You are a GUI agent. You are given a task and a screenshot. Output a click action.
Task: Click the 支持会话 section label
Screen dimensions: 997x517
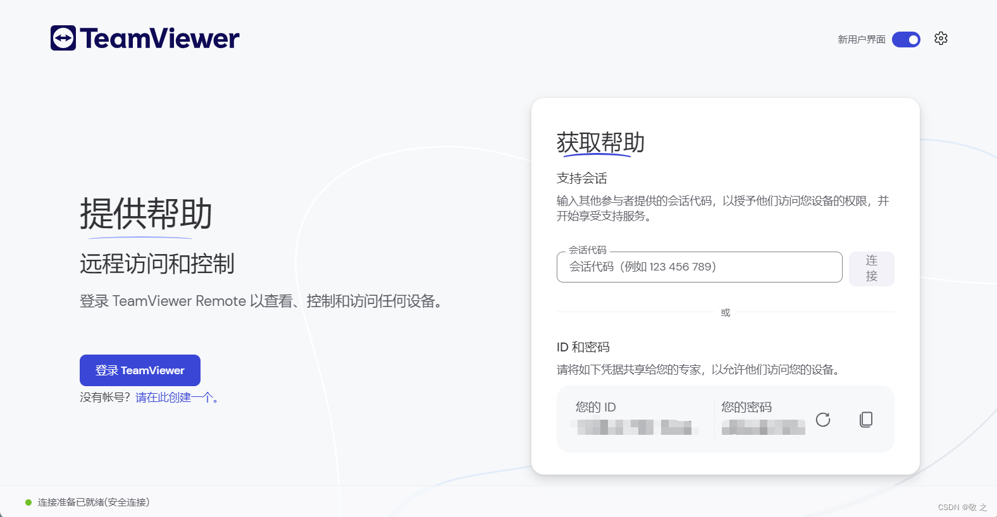coord(581,178)
